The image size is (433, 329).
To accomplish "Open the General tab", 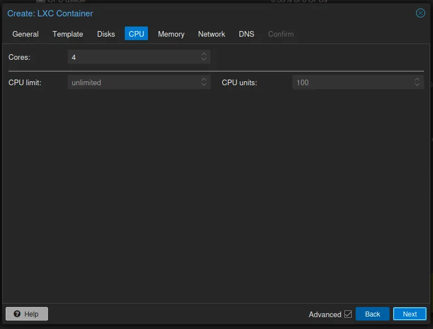I will click(25, 34).
